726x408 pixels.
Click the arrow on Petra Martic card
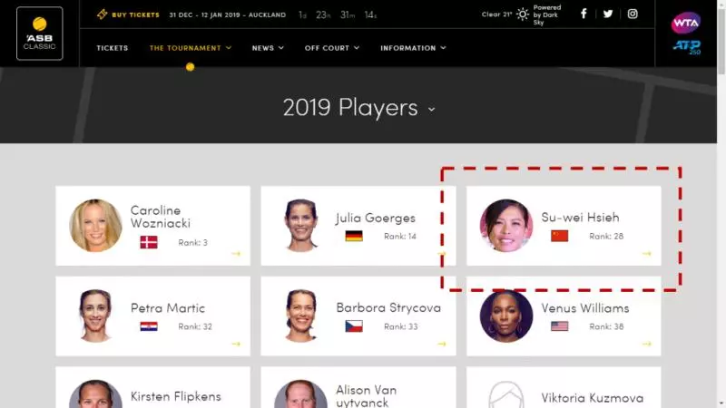pyautogui.click(x=236, y=344)
